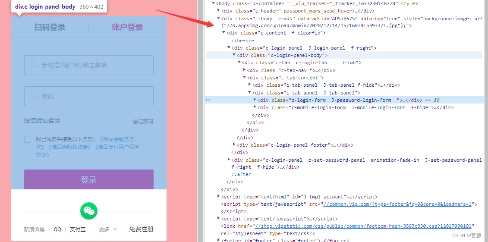Collapse the c-tab c-login-tab div
Viewport: 488px width, 242px height.
pos(239,63)
